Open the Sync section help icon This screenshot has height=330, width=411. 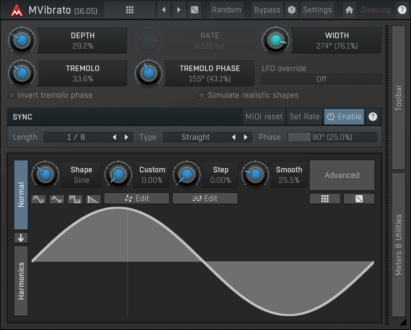pyautogui.click(x=373, y=117)
